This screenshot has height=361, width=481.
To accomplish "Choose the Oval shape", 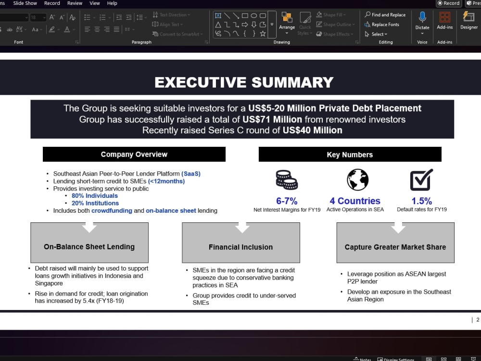I will pyautogui.click(x=253, y=16).
